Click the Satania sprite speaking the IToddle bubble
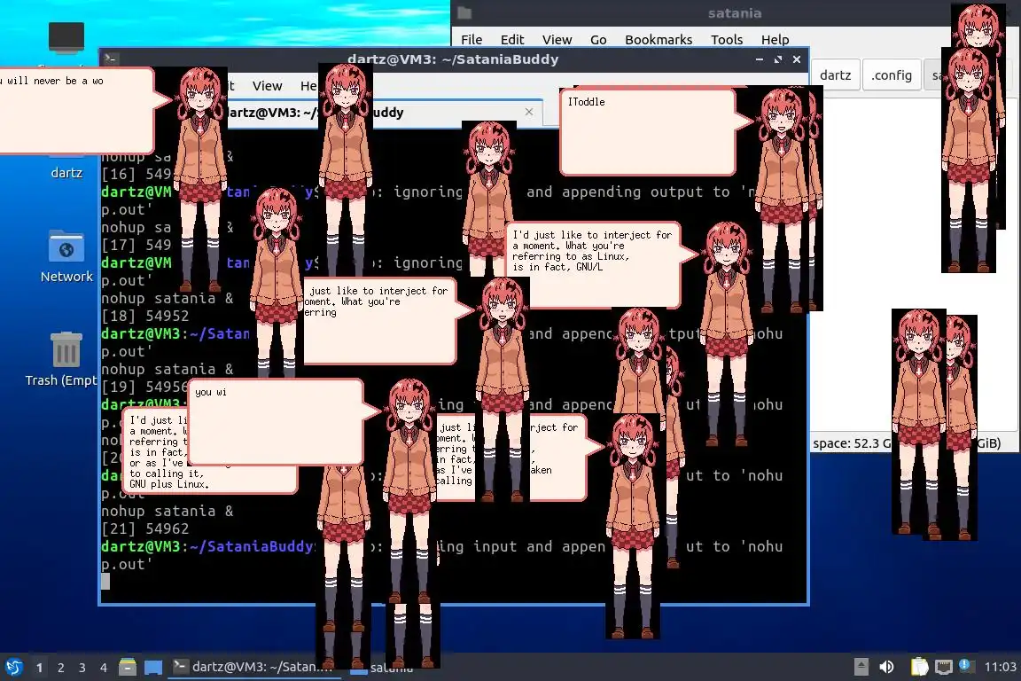Viewport: 1021px width, 681px height. coord(782,199)
